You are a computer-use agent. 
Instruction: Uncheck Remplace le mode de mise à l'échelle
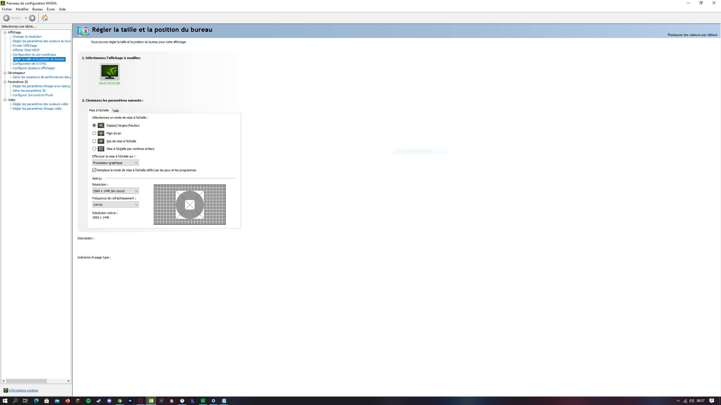pyautogui.click(x=94, y=170)
